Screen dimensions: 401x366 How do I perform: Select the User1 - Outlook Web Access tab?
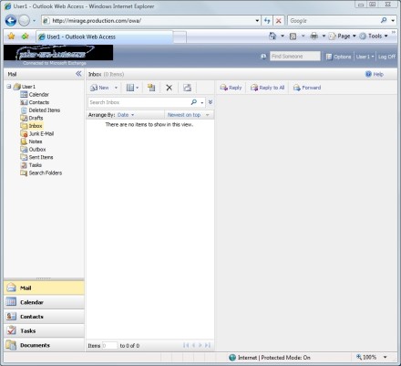click(105, 37)
